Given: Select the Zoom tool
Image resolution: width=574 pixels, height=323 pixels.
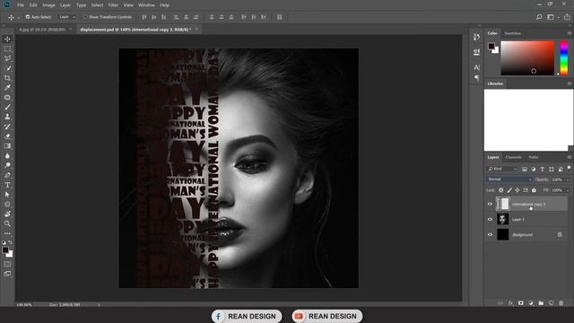Looking at the screenshot, I should (x=7, y=223).
